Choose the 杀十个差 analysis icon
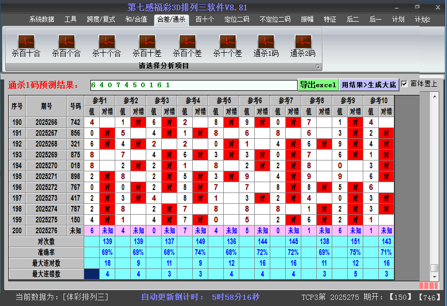This screenshot has width=447, height=306. [227, 45]
